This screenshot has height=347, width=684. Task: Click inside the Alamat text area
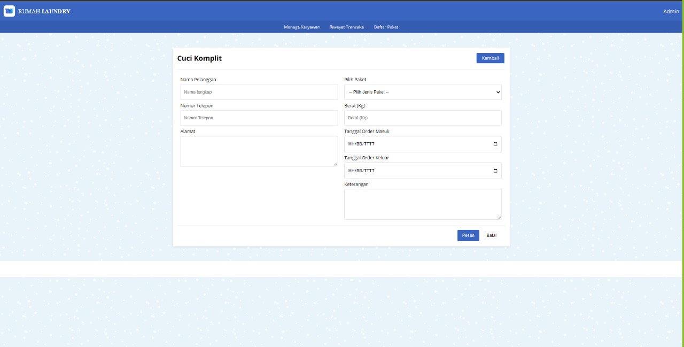click(259, 150)
